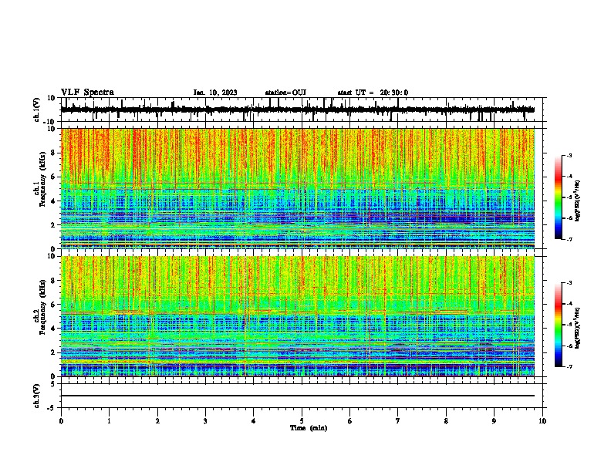This screenshot has height=472, width=611.
Task: Click the "8" kHz tick on ch.1 frequency axis
Action: (53, 153)
